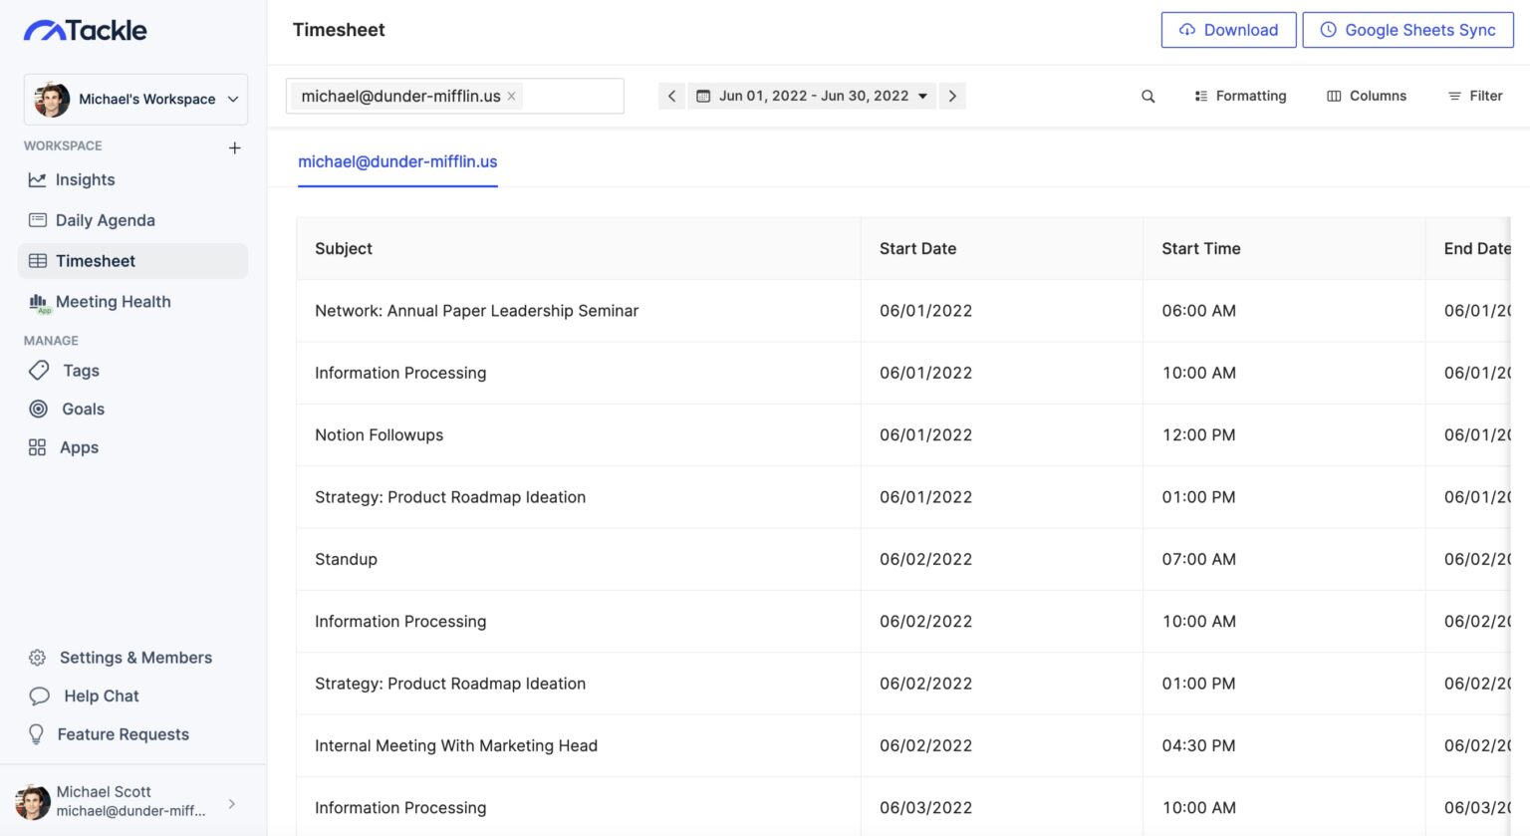This screenshot has height=836, width=1530.
Task: Select Timesheet in the sidebar
Action: 132,261
